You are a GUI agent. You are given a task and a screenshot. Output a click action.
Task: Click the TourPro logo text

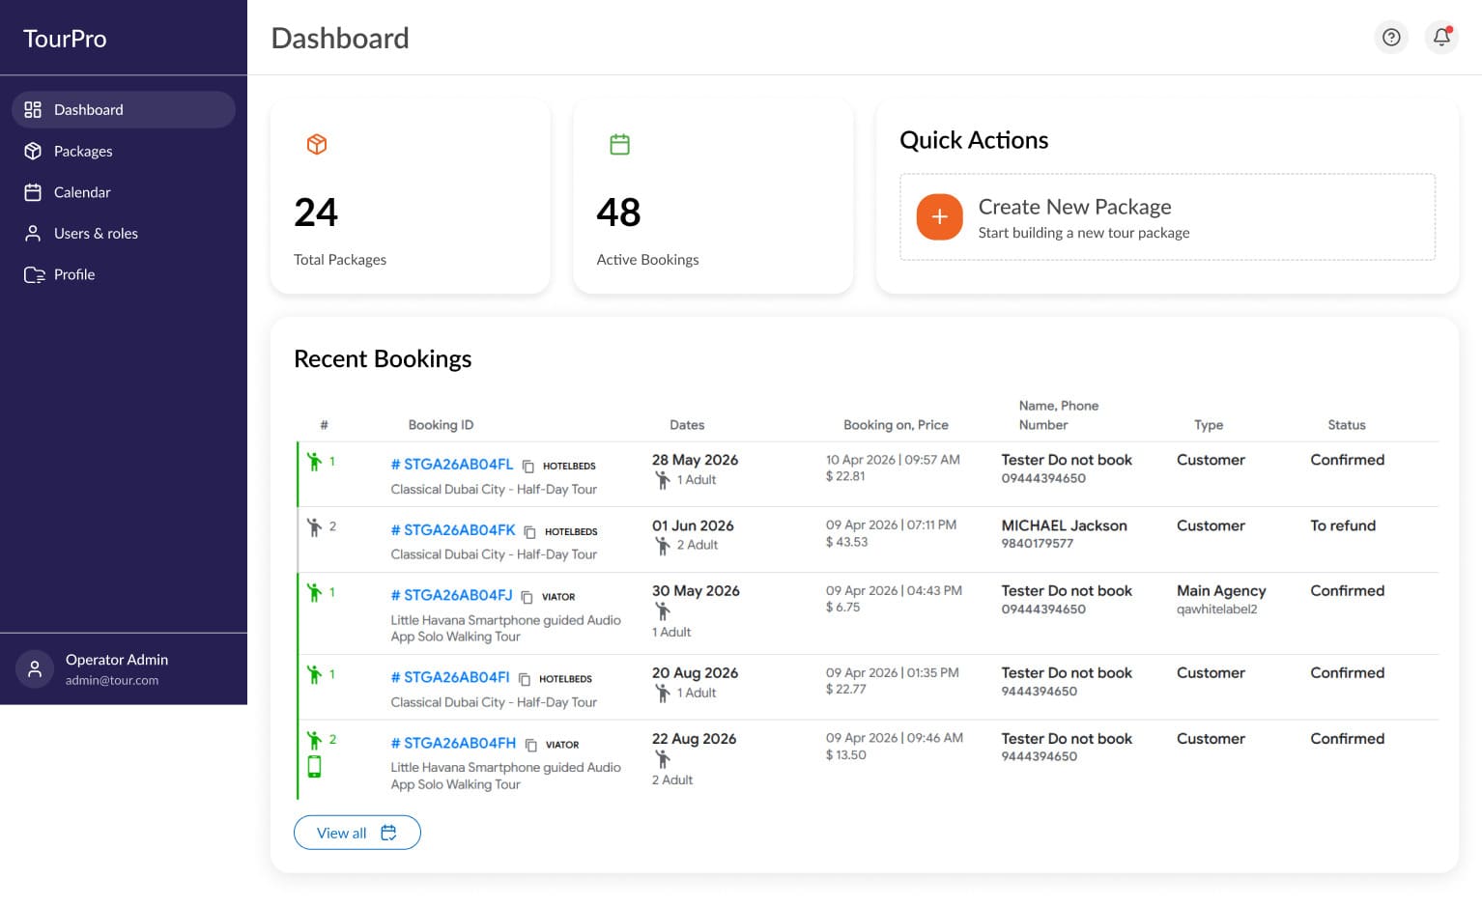coord(65,39)
